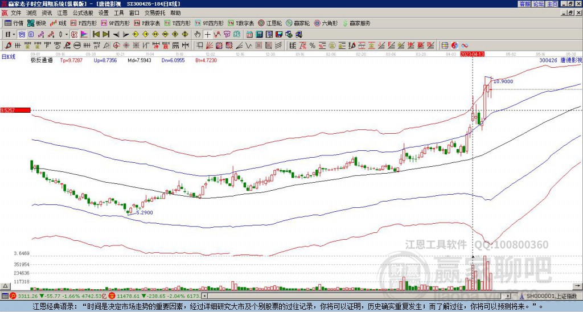Open the 9P四方形 tool

pyautogui.click(x=115, y=23)
